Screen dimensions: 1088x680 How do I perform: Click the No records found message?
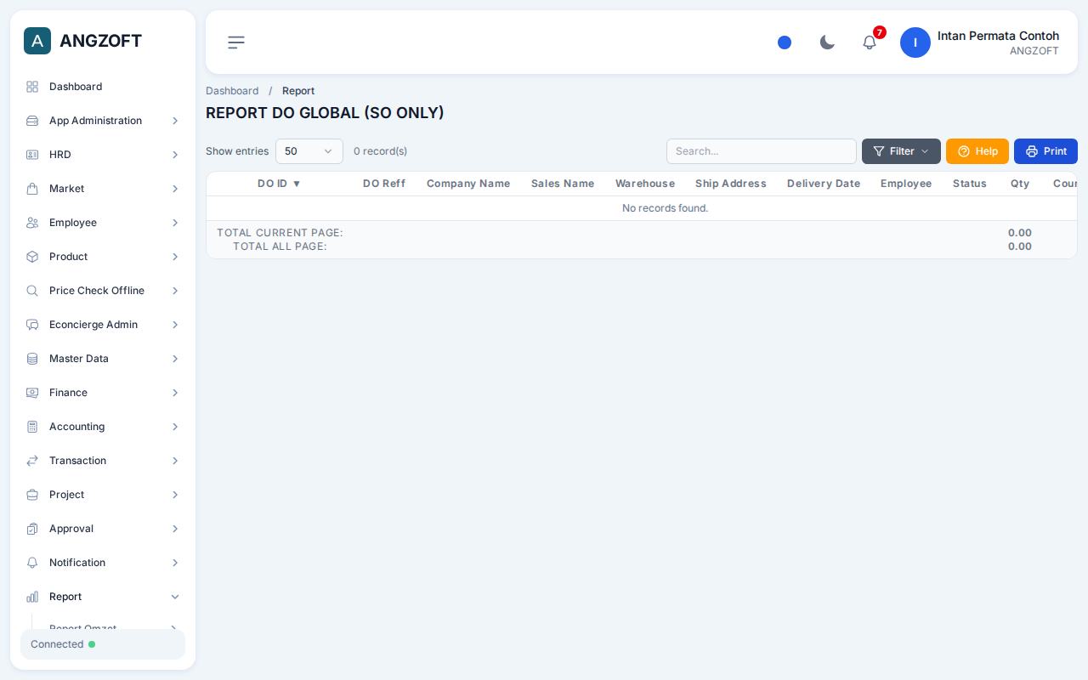[x=665, y=208]
